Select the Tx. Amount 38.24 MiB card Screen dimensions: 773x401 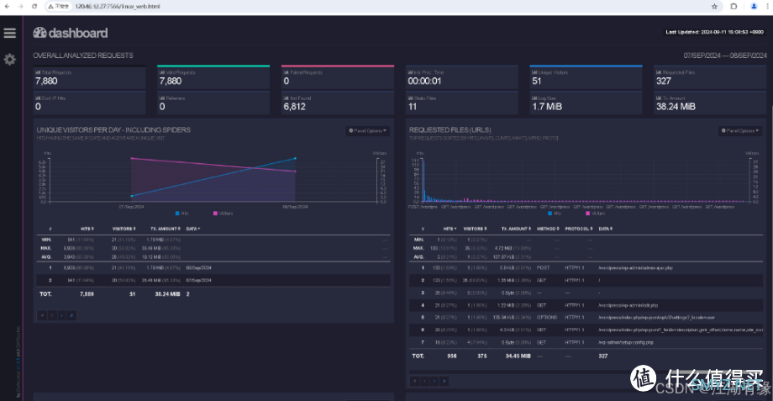pos(710,103)
